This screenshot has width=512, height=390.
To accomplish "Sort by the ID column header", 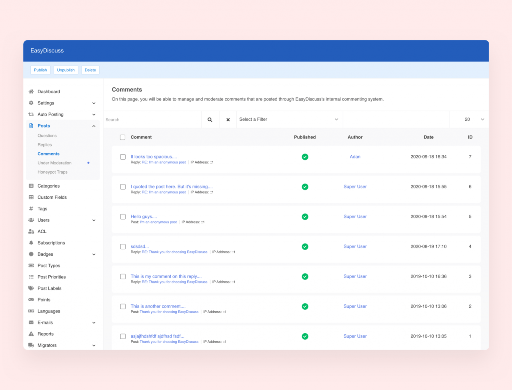I will (x=470, y=137).
